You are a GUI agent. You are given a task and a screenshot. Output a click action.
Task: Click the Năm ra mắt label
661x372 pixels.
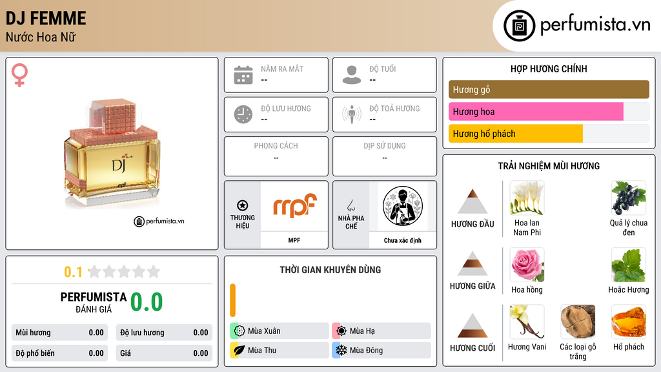coord(282,68)
